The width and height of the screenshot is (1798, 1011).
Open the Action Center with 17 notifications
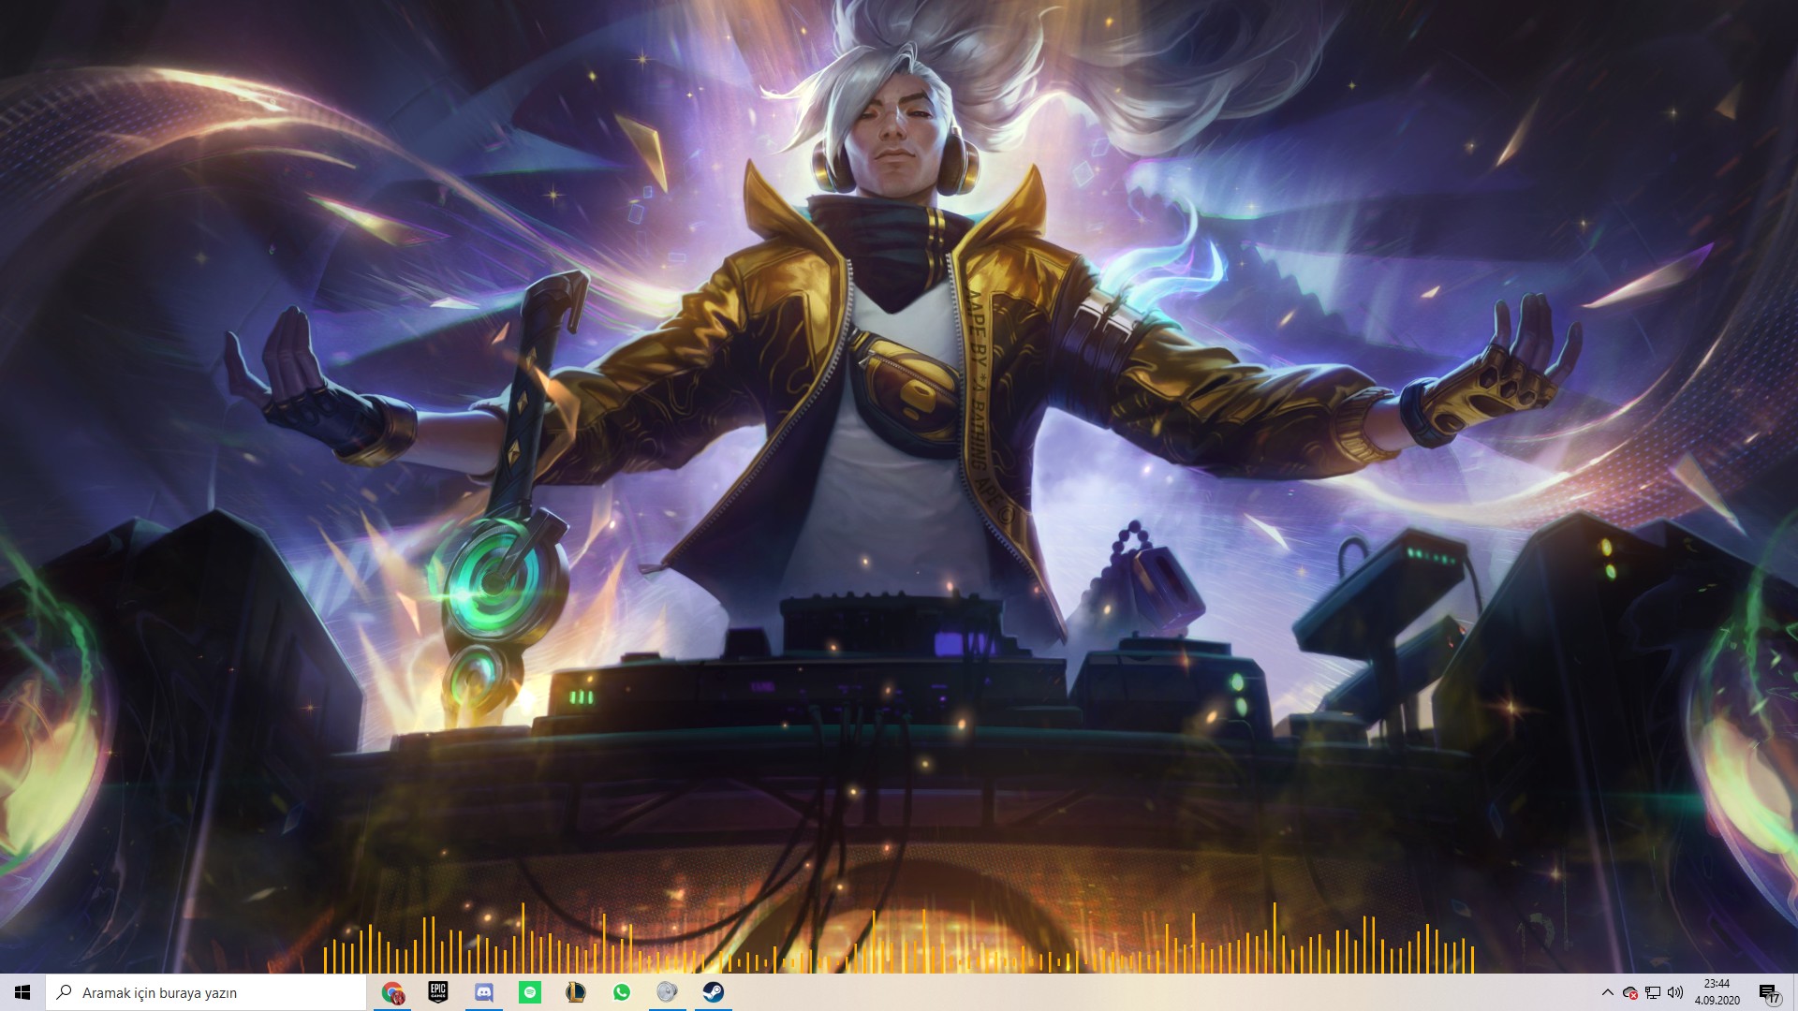pyautogui.click(x=1768, y=993)
